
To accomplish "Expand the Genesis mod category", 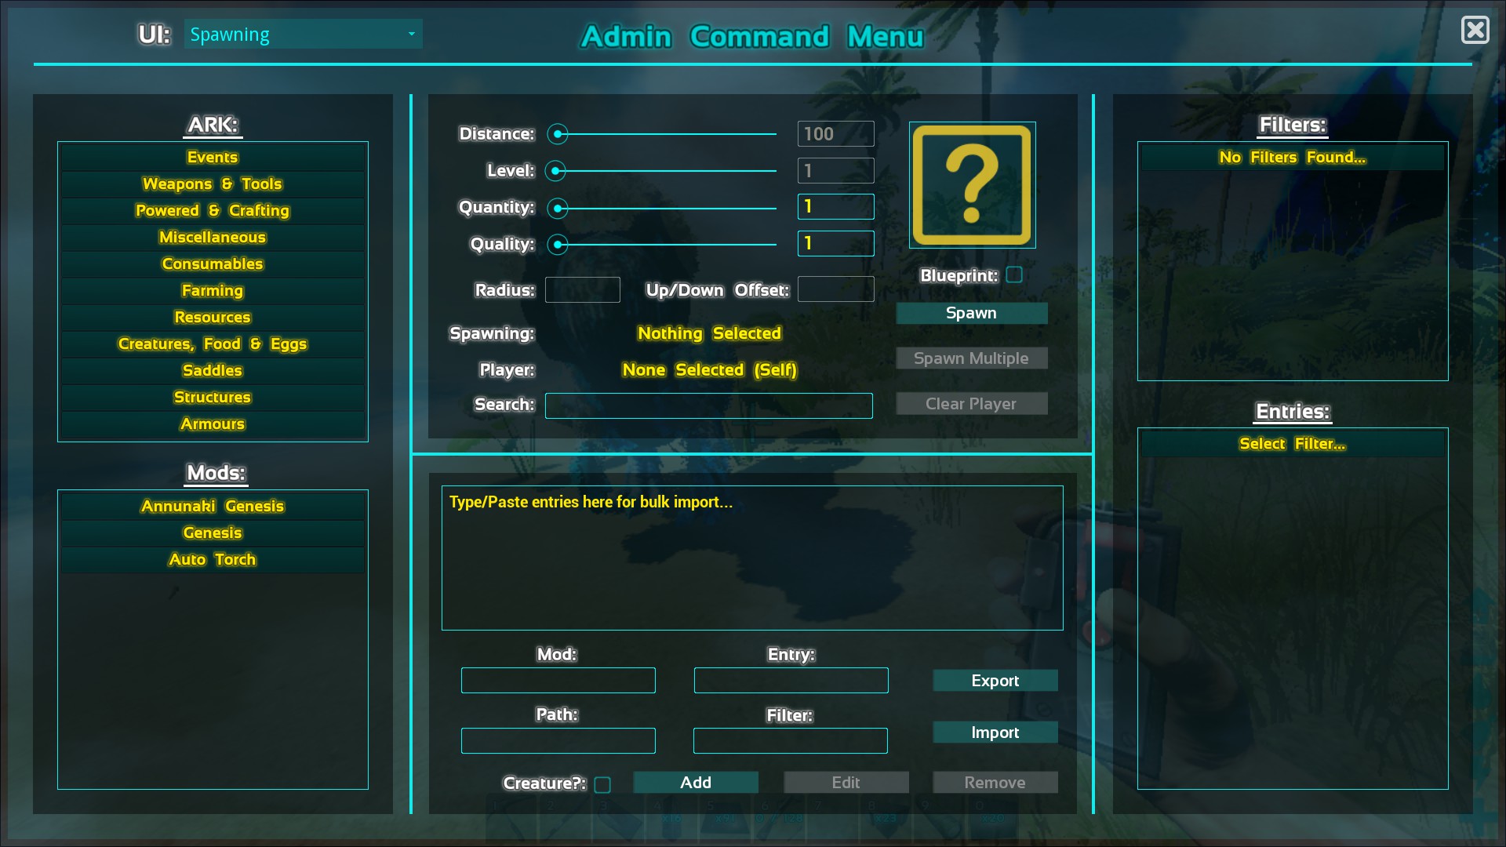I will click(211, 532).
